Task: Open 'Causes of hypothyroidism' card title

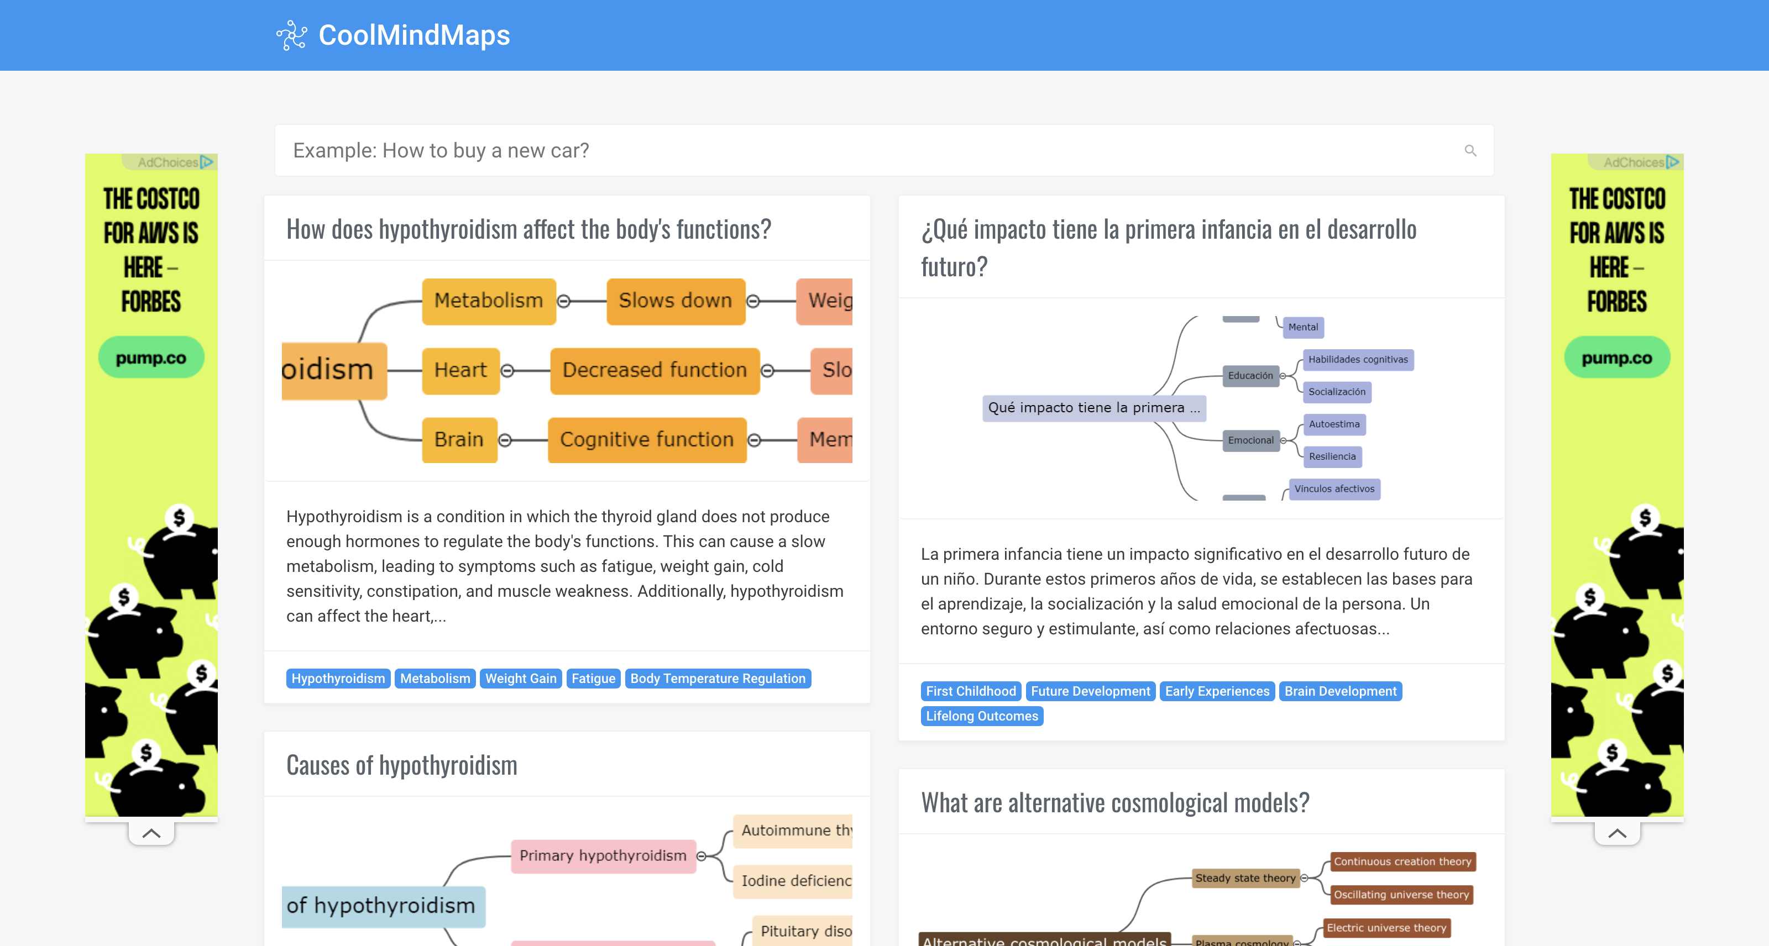Action: pos(402,765)
